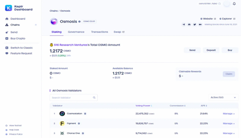Switch to the Governance tab
This screenshot has width=241, height=138.
click(76, 32)
